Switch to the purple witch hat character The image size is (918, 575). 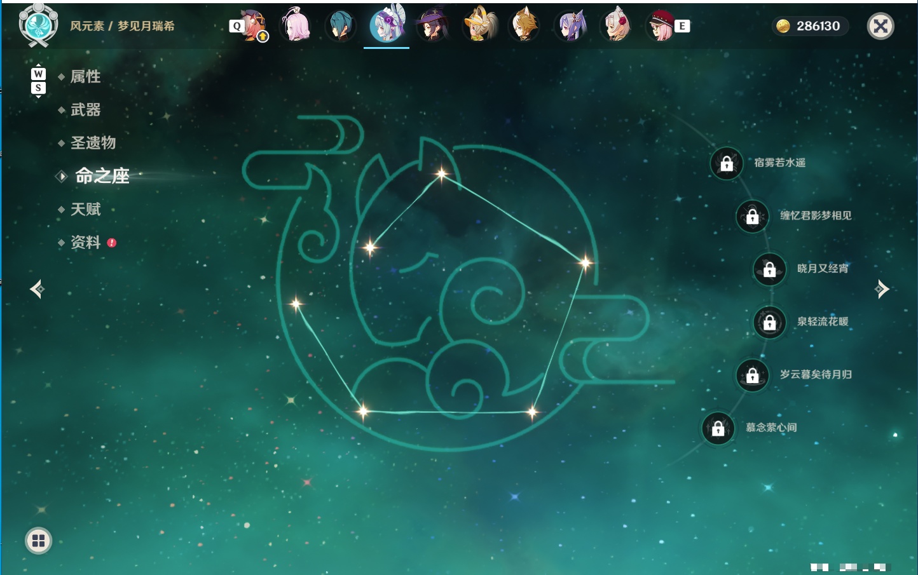click(433, 26)
